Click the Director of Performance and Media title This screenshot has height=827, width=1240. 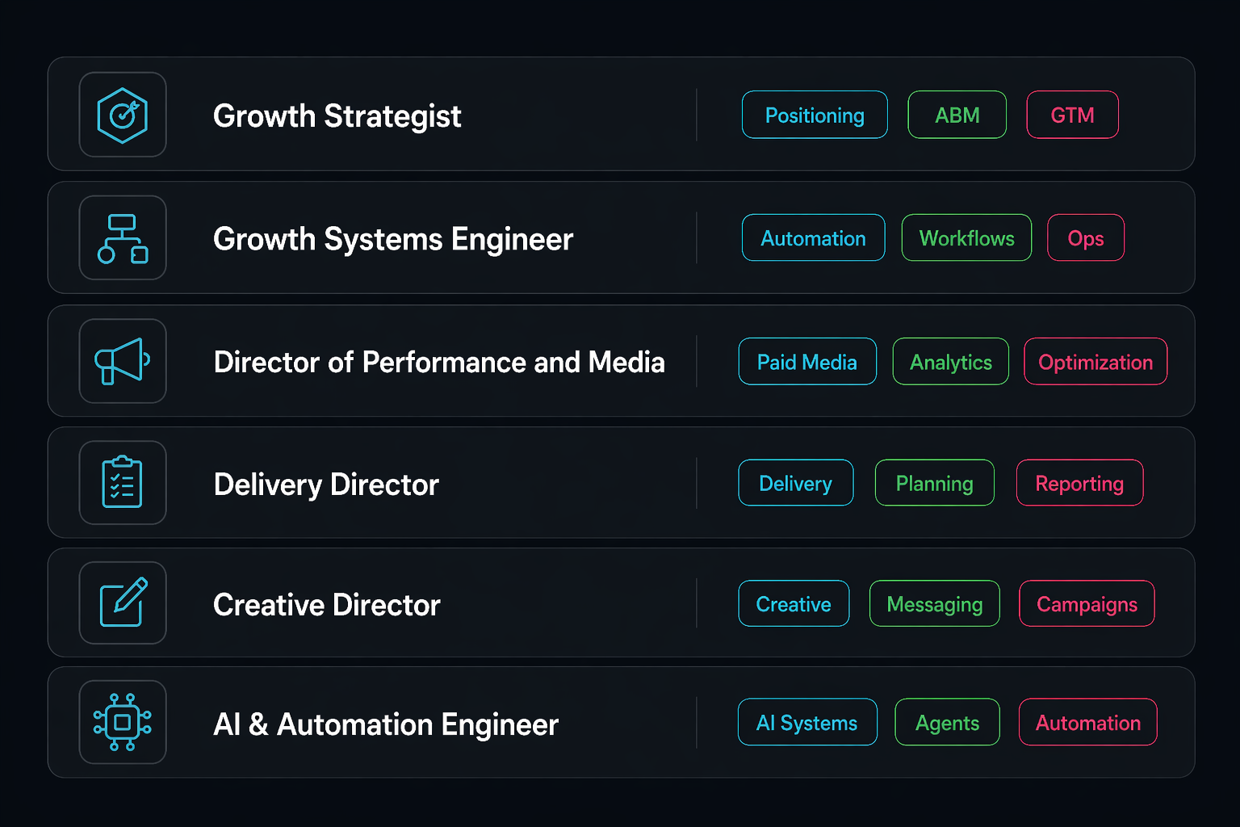click(438, 361)
